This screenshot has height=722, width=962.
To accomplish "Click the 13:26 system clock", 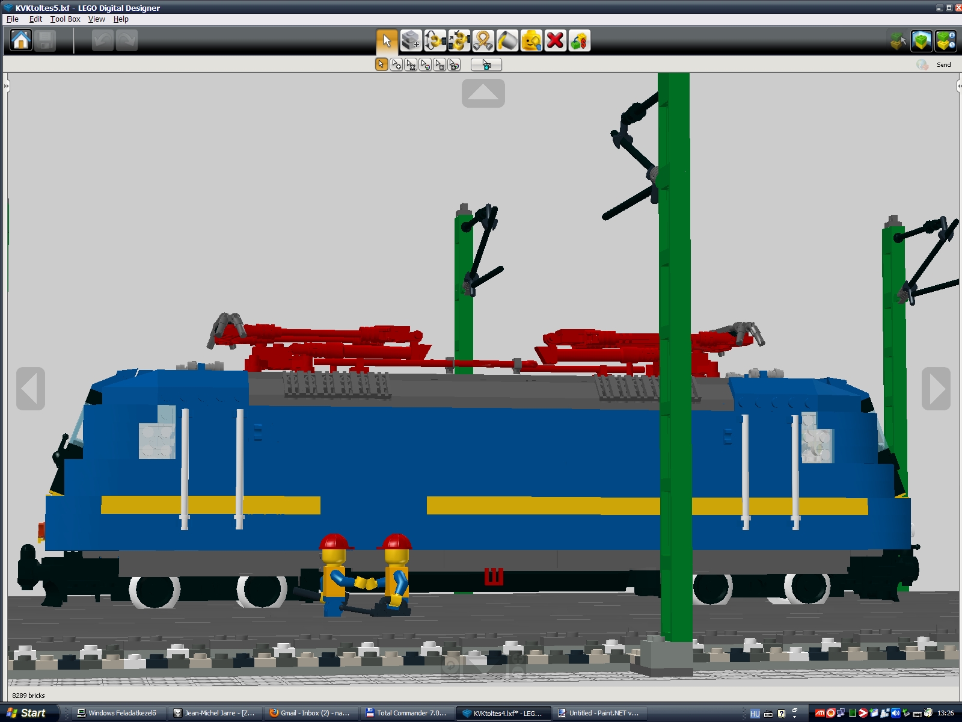I will click(x=946, y=713).
